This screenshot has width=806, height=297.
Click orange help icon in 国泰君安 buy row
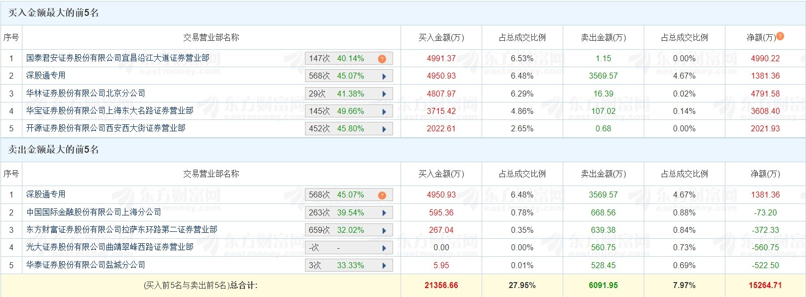coord(382,59)
